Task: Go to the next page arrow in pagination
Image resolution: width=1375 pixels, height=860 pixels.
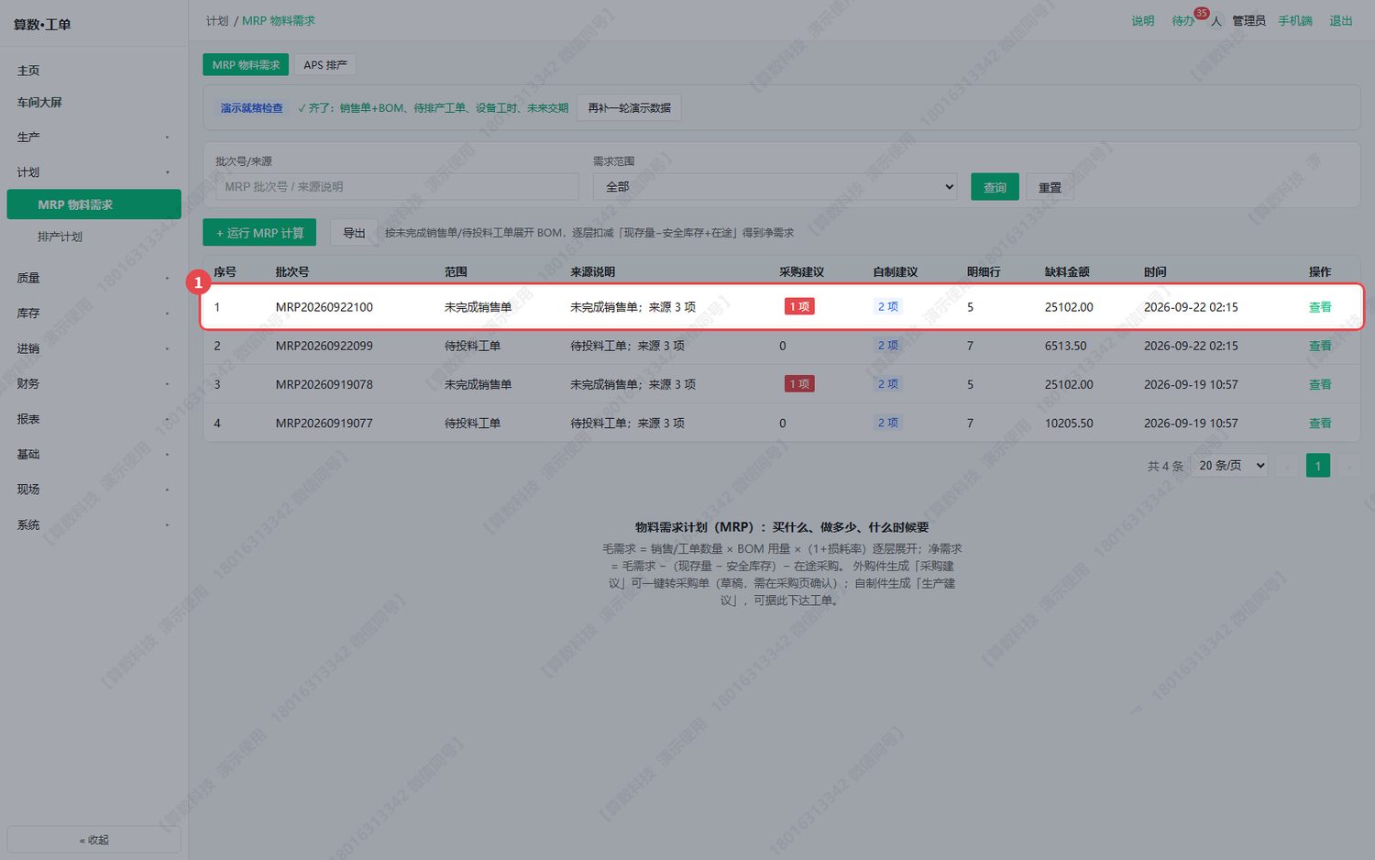Action: pos(1348,466)
